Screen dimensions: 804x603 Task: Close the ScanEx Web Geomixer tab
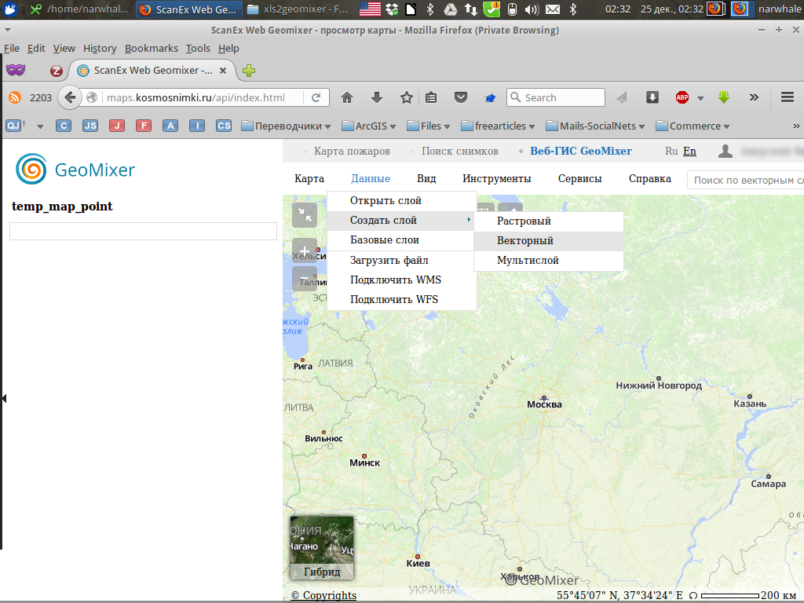(223, 70)
